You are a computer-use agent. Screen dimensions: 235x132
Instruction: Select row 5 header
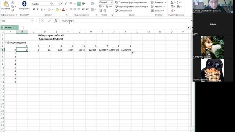tap(3, 50)
